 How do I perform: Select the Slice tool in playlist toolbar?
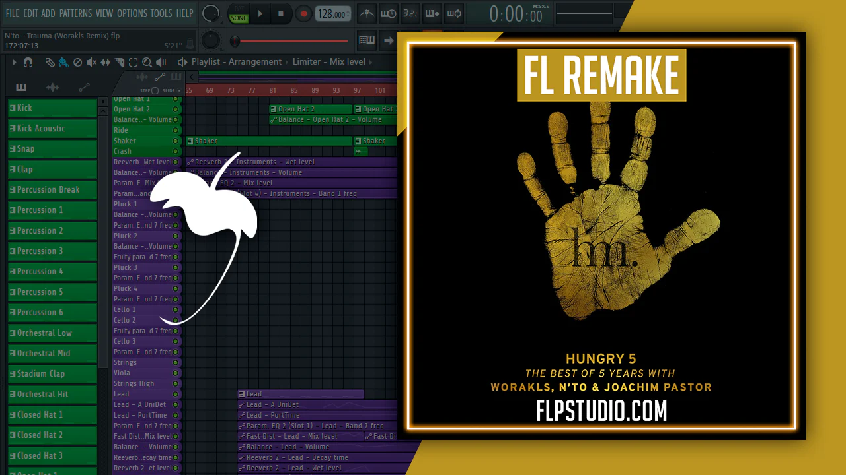tap(120, 62)
